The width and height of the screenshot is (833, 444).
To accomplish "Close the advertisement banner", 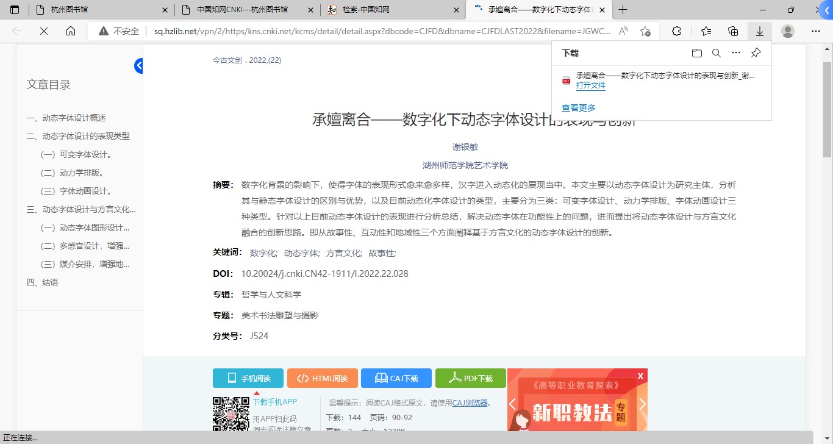I will [x=640, y=376].
